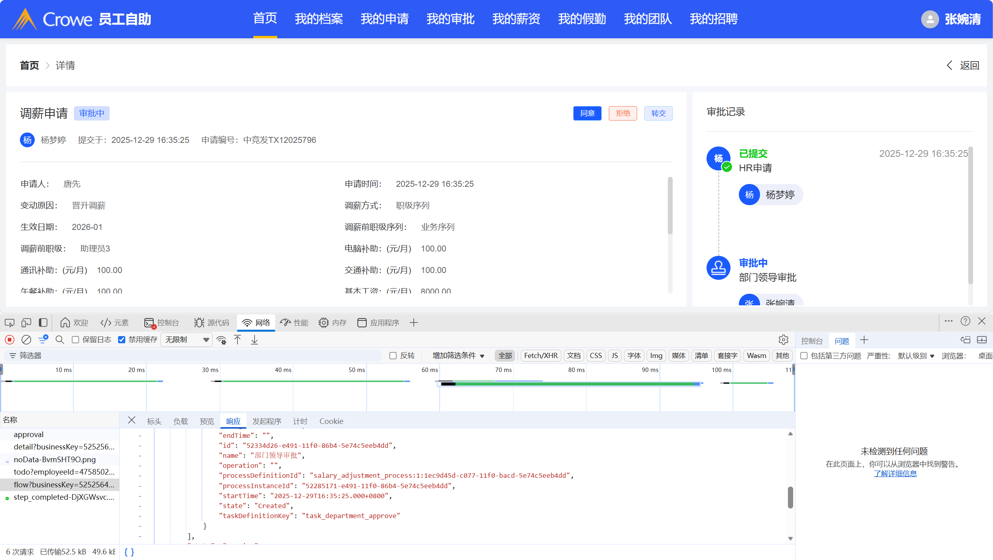Enable the 保留日志 checkbox
The height and width of the screenshot is (560, 993).
coord(75,340)
